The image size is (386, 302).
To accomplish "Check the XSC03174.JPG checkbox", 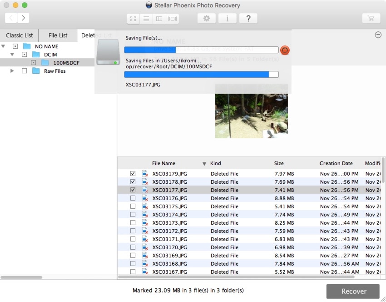I will (133, 214).
